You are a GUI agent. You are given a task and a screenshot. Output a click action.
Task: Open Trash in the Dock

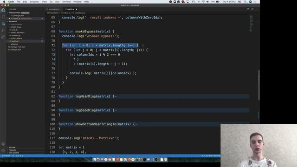point(166,160)
